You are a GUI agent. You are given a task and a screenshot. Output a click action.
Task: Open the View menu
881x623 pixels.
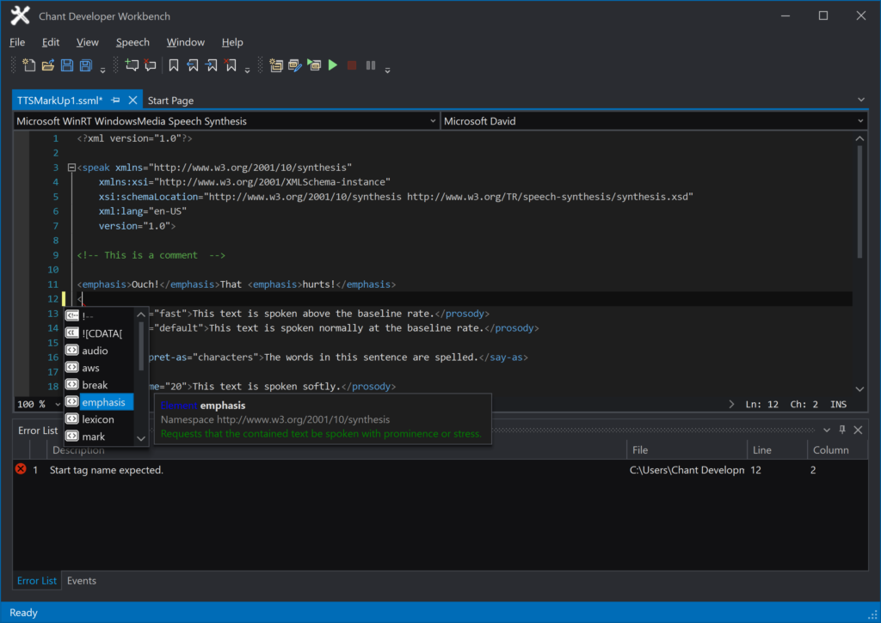87,42
